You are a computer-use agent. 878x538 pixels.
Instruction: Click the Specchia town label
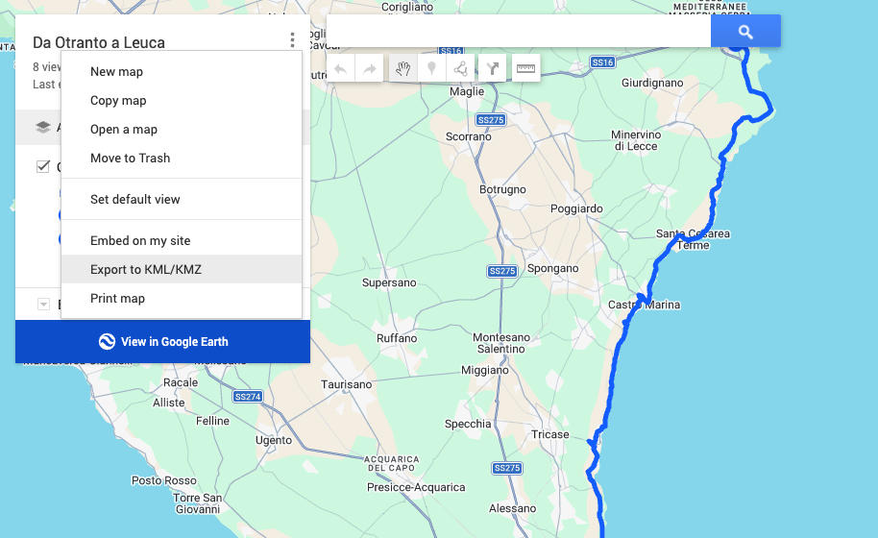point(468,424)
